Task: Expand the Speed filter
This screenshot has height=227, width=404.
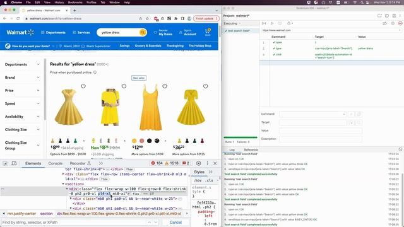Action: point(22,103)
